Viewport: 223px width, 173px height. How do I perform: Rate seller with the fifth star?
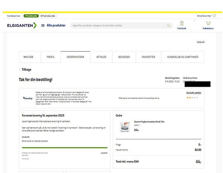197,98
